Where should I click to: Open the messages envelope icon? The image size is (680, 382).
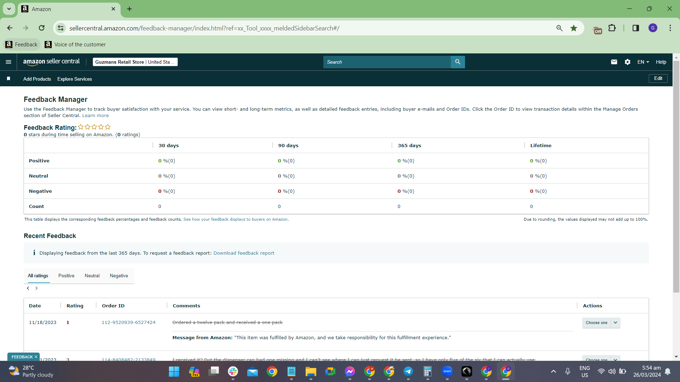pyautogui.click(x=614, y=62)
